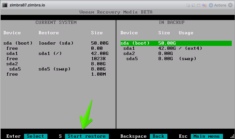Image resolution: width=235 pixels, height=139 pixels.
Task: Click the Back button
Action: point(158,136)
